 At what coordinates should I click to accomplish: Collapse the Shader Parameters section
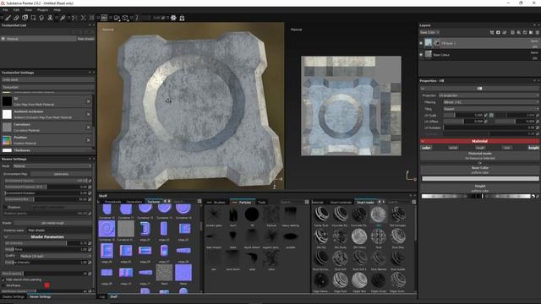pyautogui.click(x=6, y=236)
